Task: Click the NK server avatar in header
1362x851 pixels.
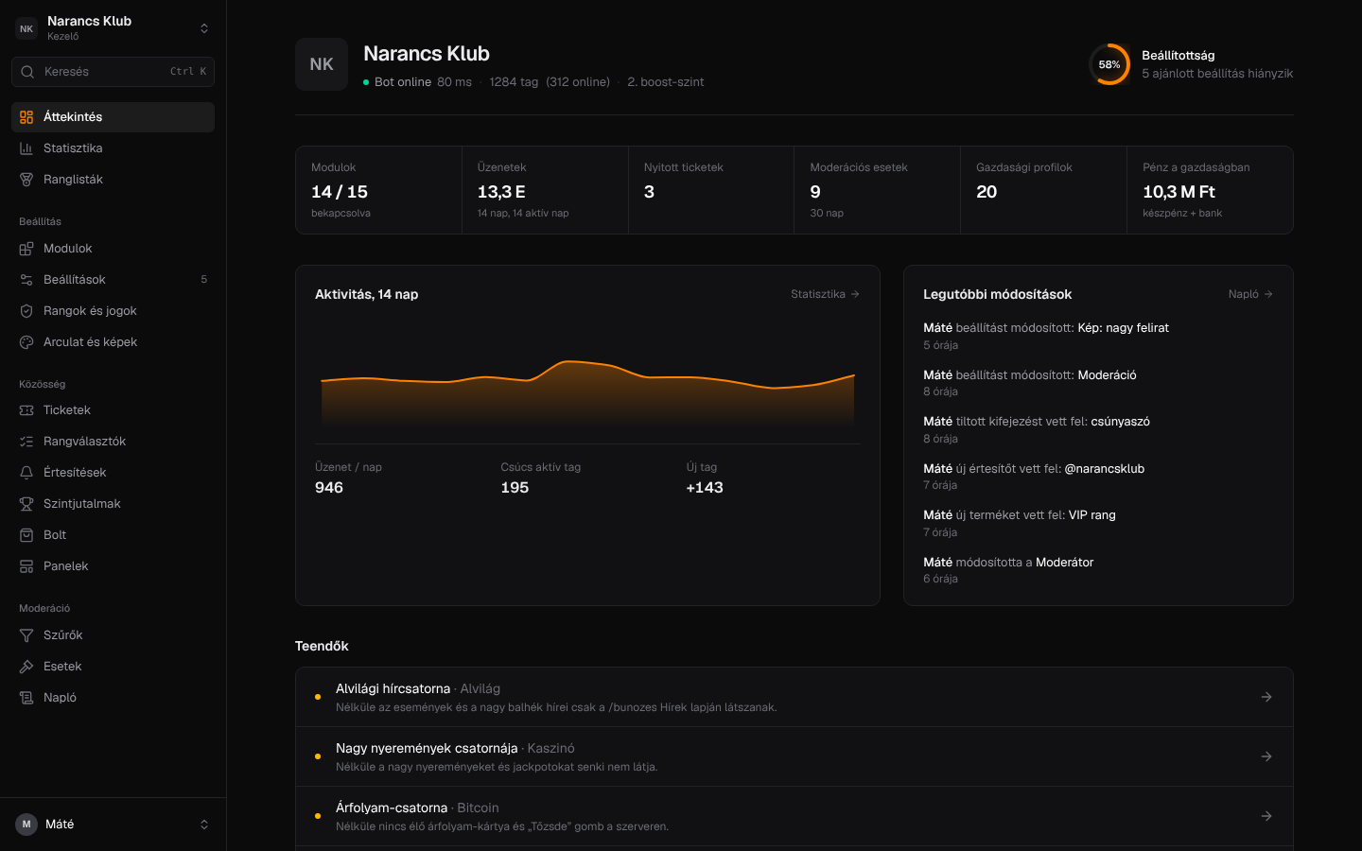Action: pos(322,64)
